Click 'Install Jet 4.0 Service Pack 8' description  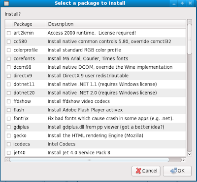tap(79, 153)
